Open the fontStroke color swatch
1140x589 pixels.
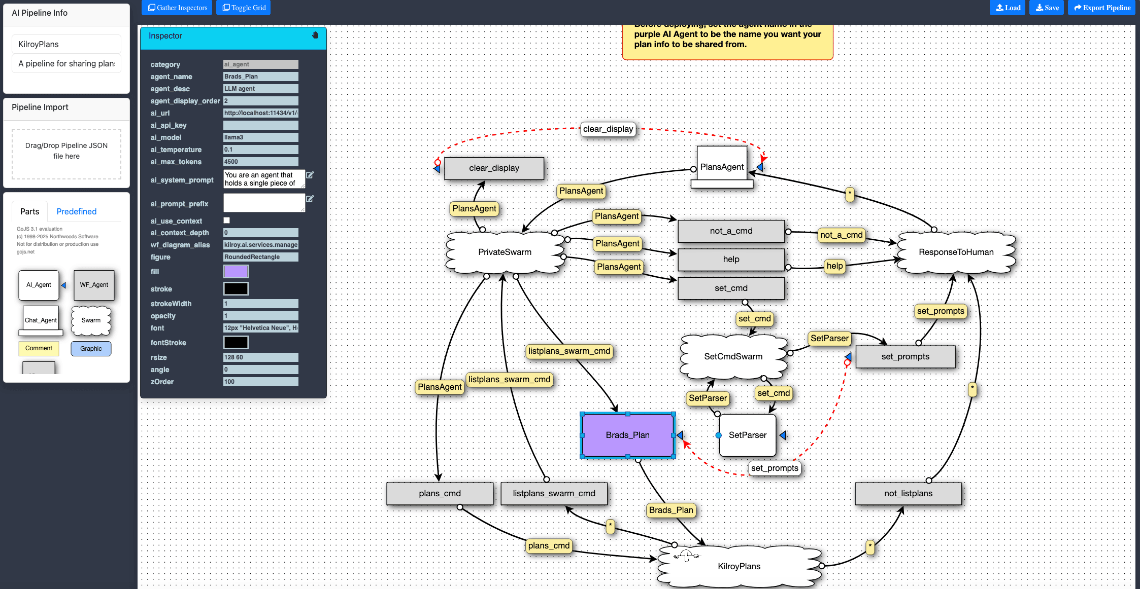tap(236, 343)
